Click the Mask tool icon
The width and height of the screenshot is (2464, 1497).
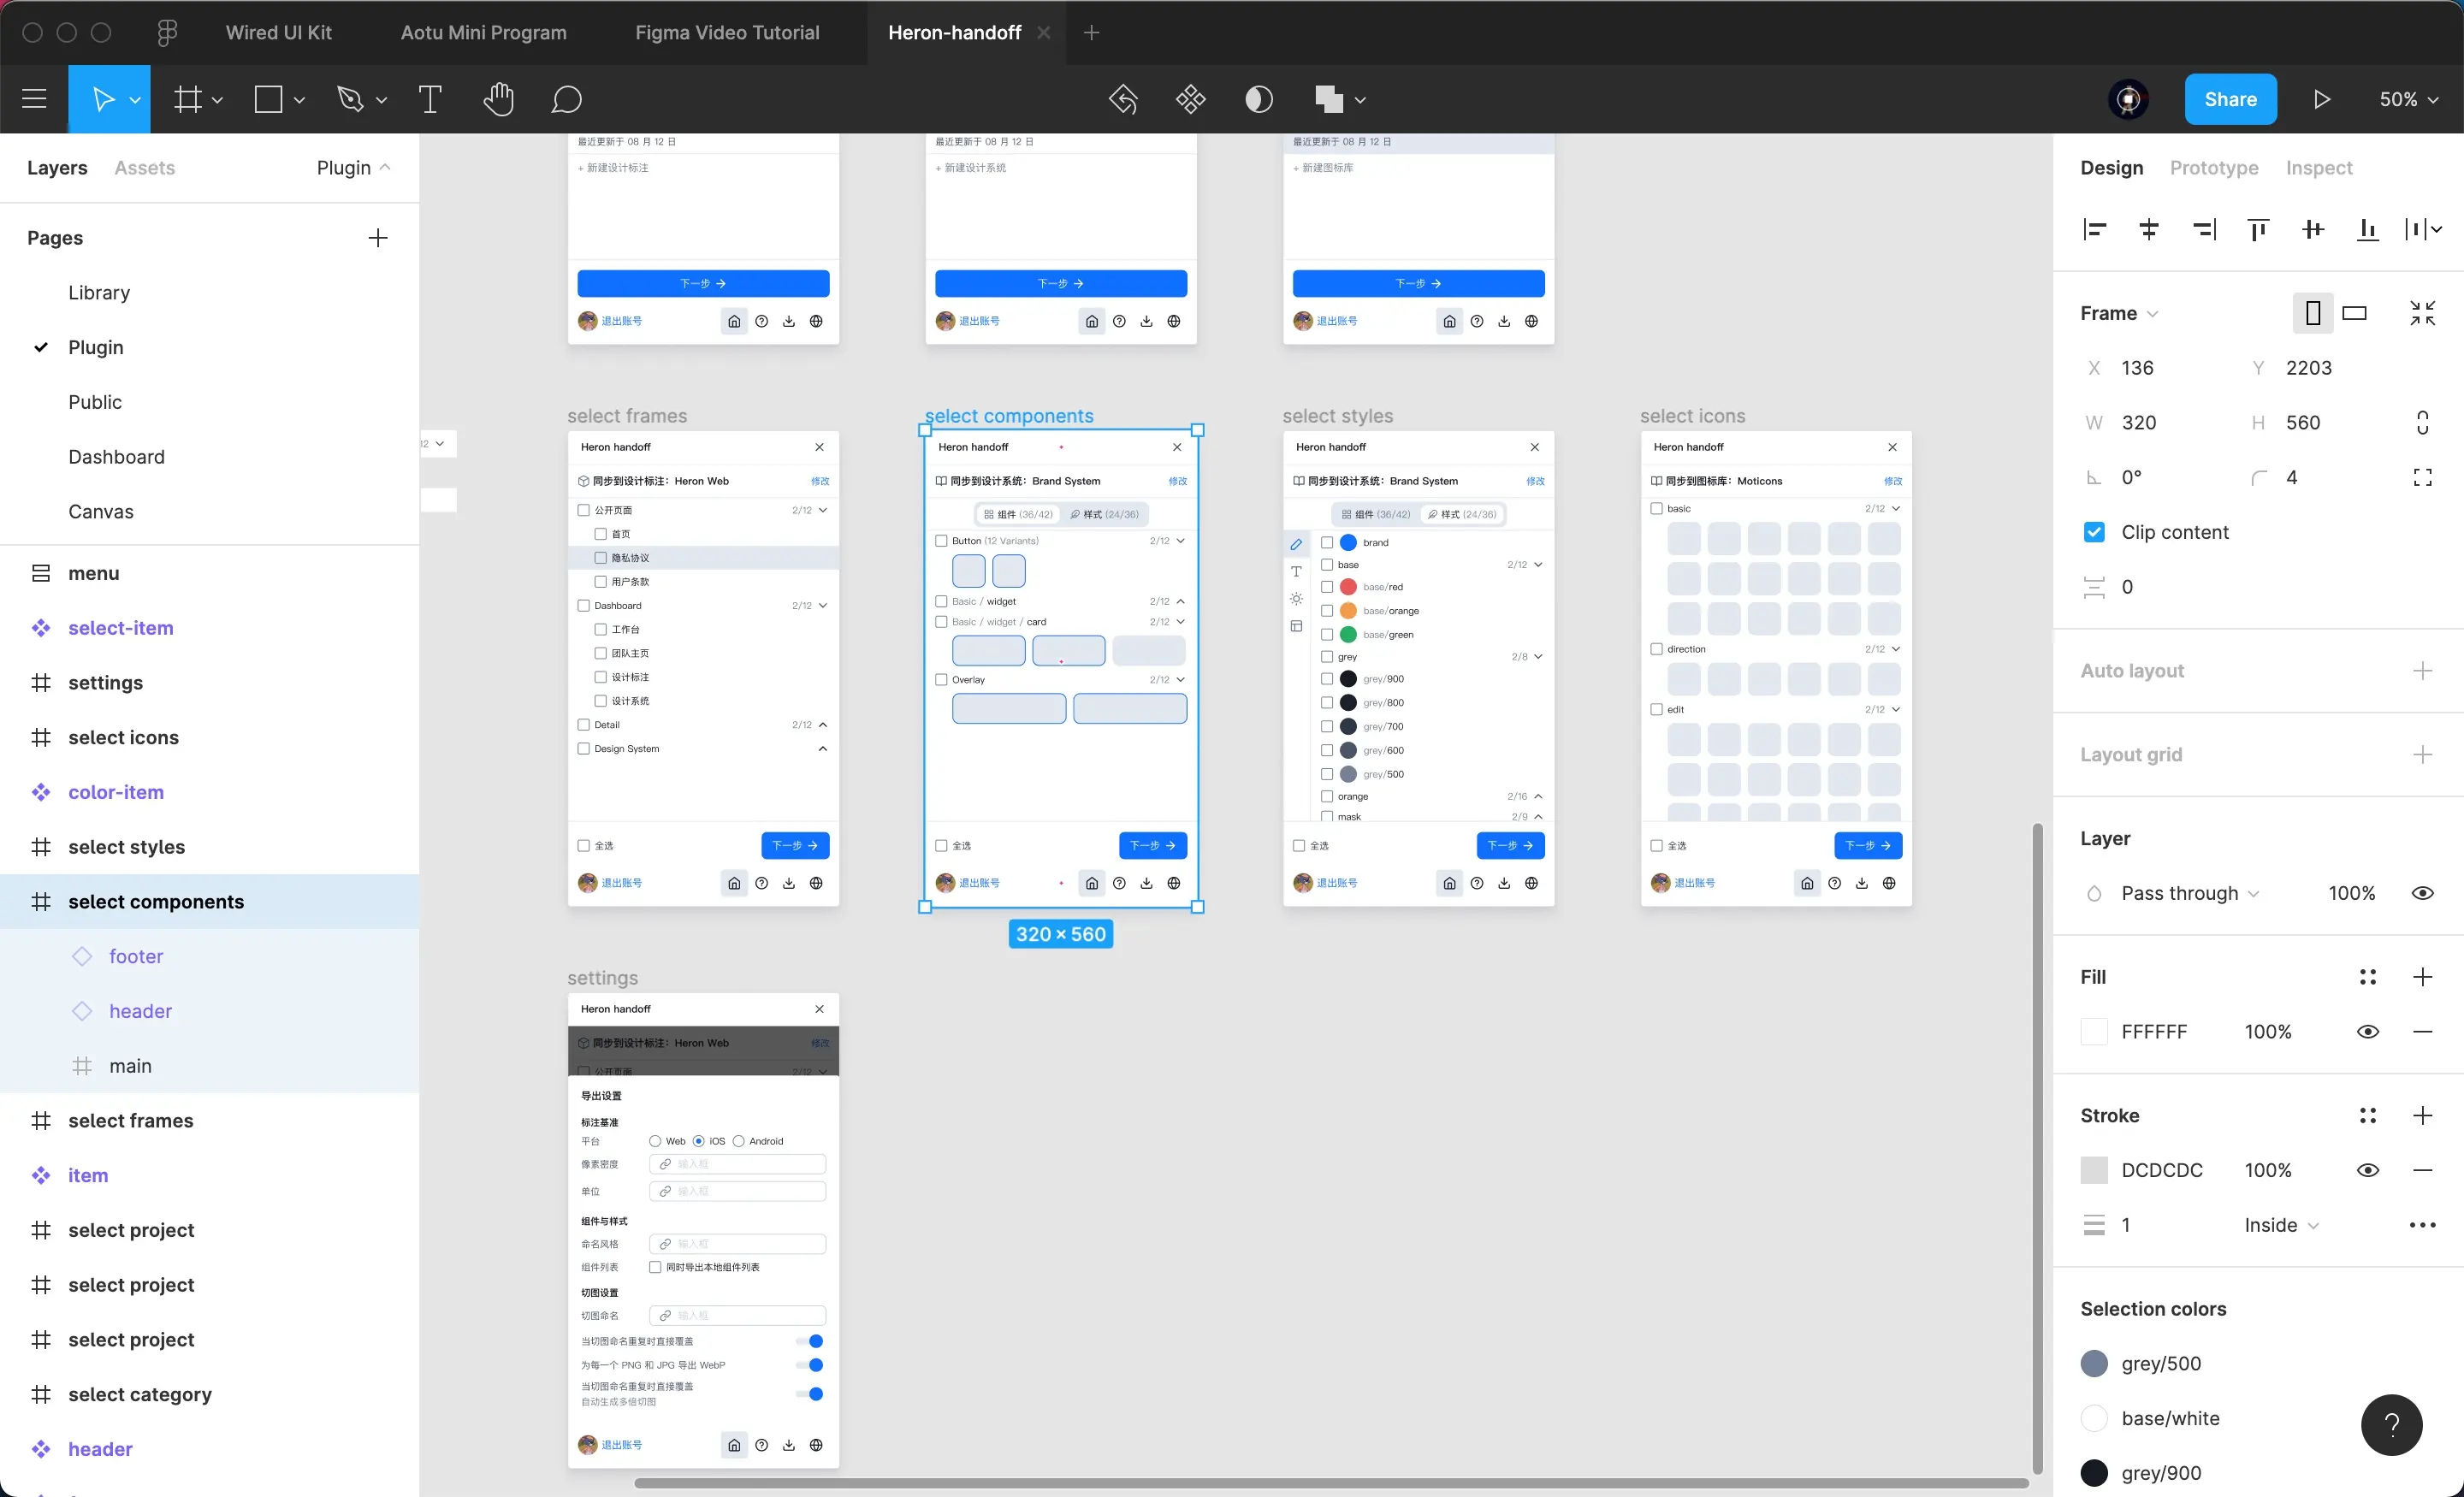click(x=1258, y=99)
